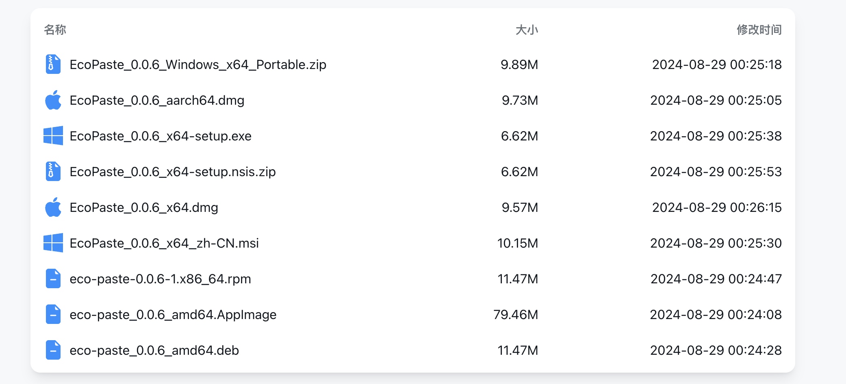
Task: Click the 修改时间 column header
Action: (759, 30)
